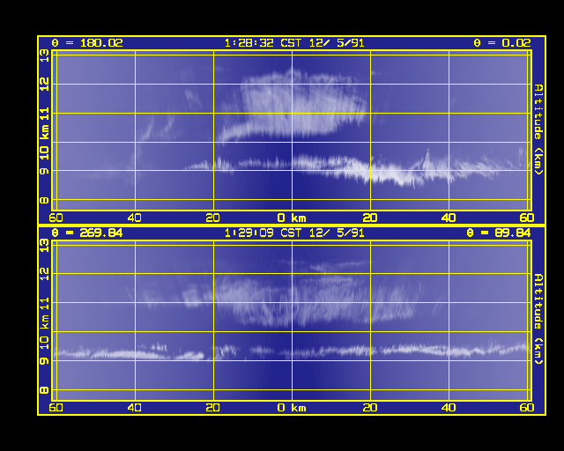Click the right-hand 40 distance label, top panel
The height and width of the screenshot is (451, 564).
pyautogui.click(x=449, y=218)
